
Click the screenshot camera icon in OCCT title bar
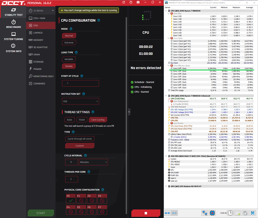(x=138, y=2)
